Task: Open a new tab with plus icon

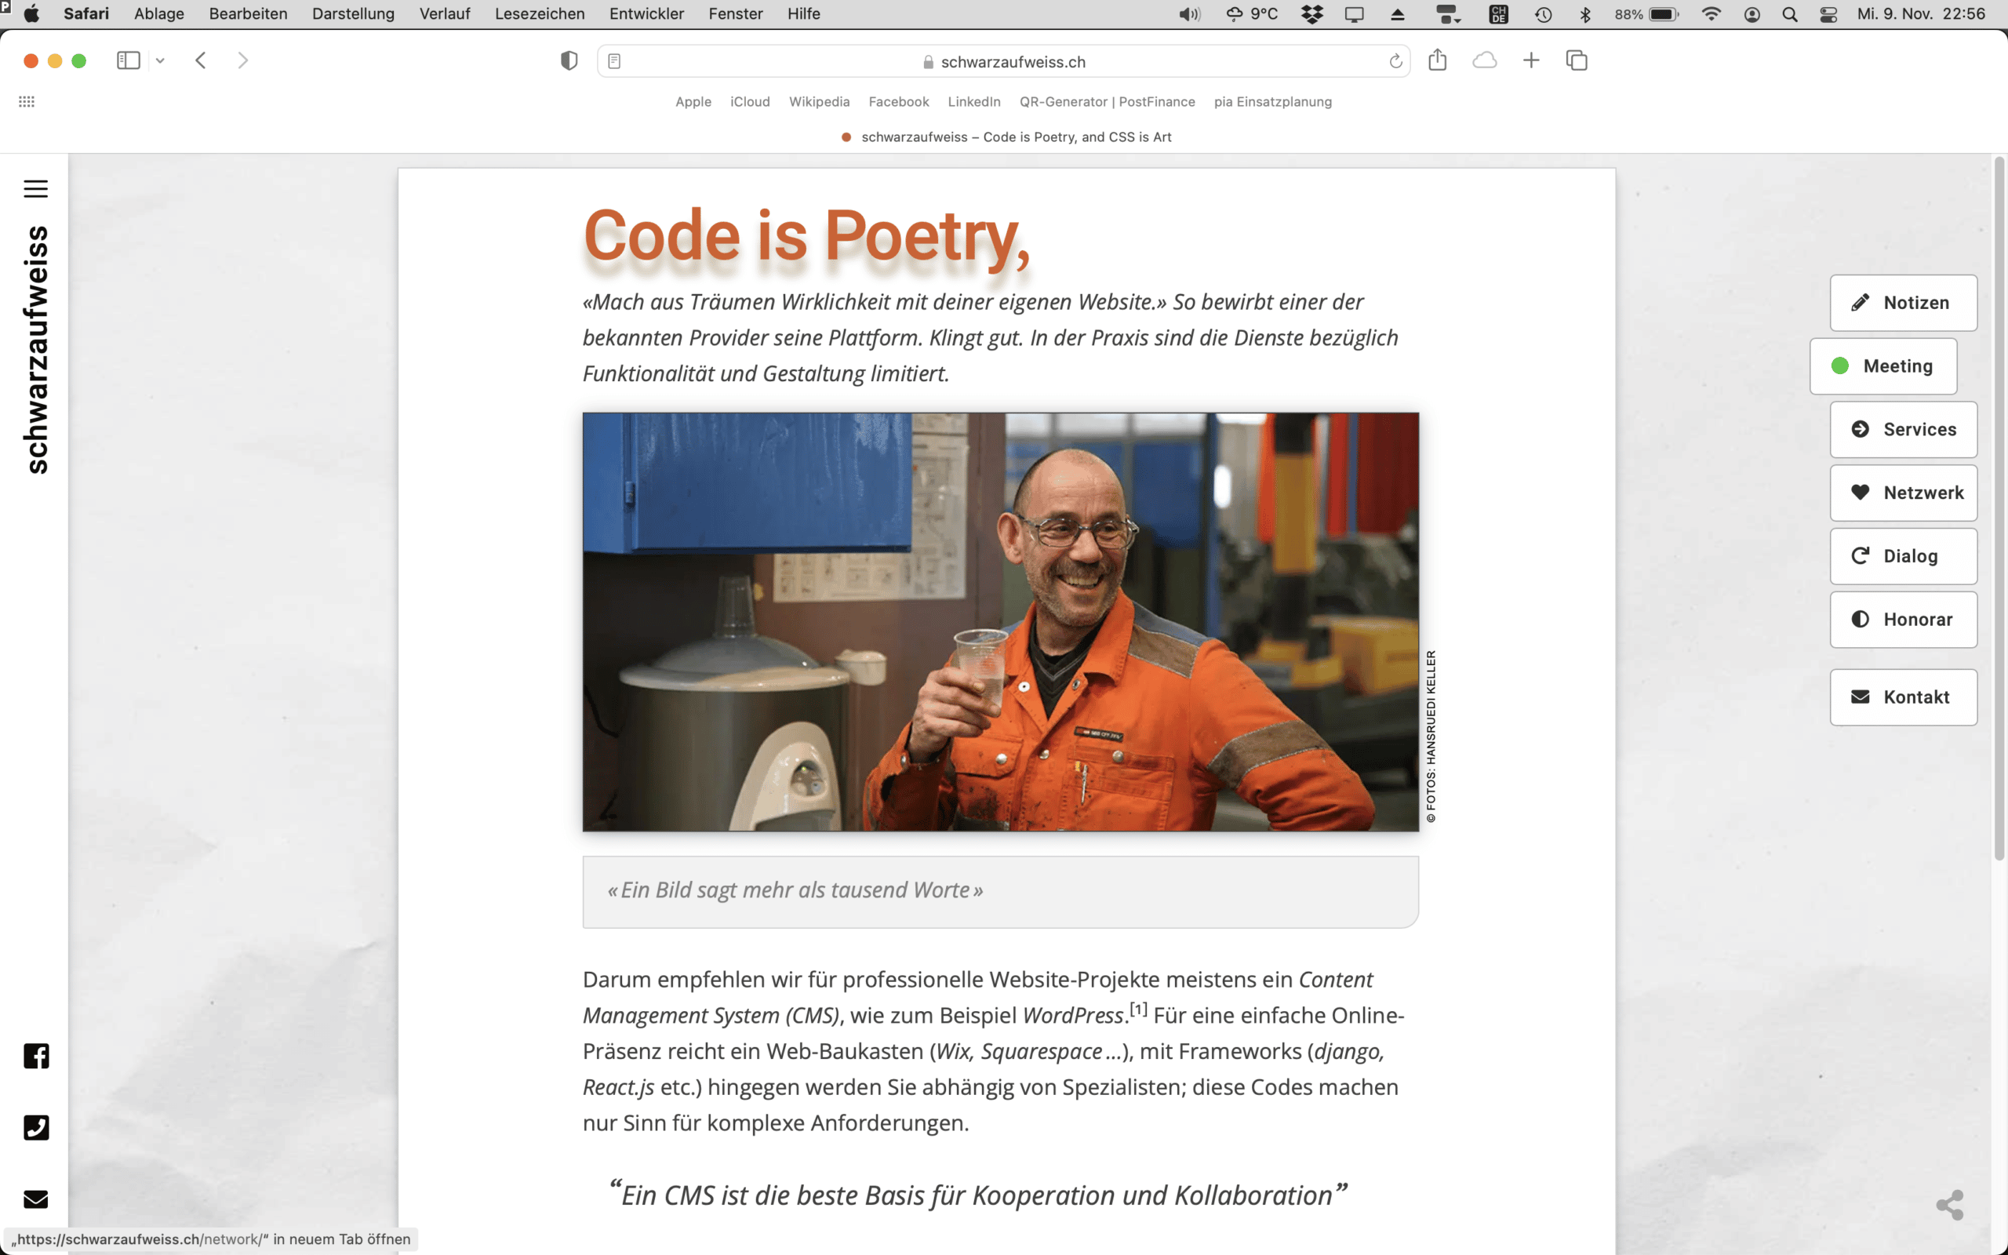Action: [1531, 60]
